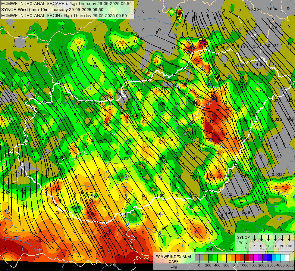Click the 6000 tick label on color scale
Screen dimensions: 295x271
coord(290,265)
